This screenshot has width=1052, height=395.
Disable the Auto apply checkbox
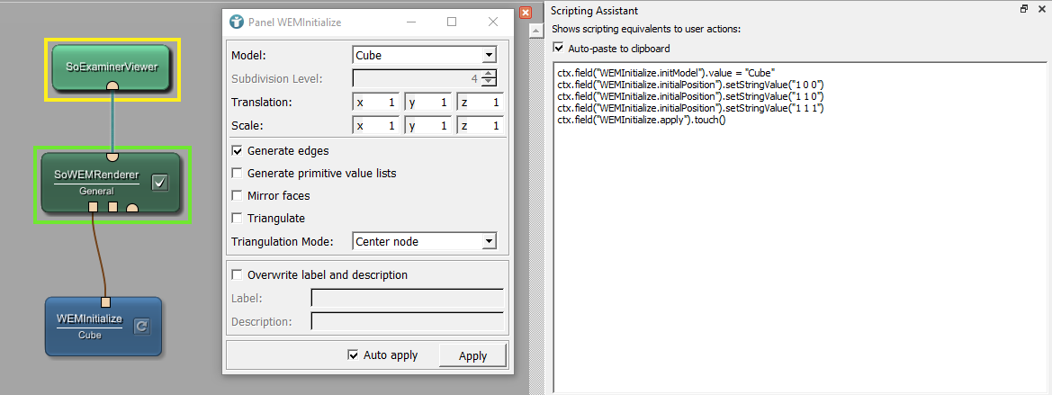(353, 355)
